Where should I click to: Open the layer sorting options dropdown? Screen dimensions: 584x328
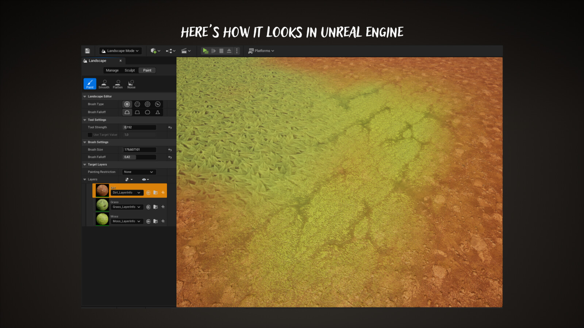pos(129,180)
